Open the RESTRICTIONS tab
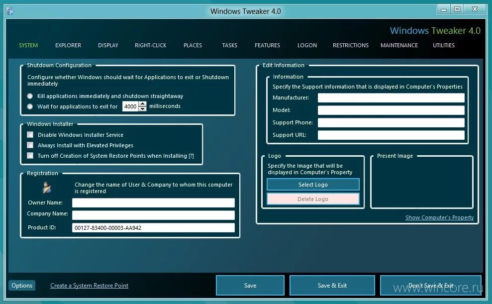Viewport: 492px width, 304px height. 350,45
